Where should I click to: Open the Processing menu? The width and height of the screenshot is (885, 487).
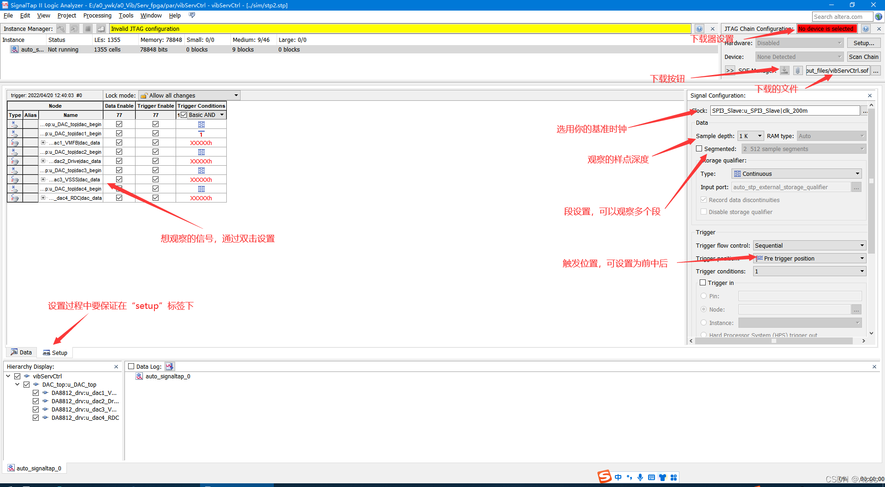(97, 15)
